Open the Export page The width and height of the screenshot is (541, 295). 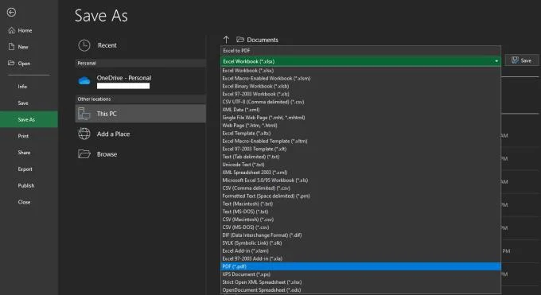[x=25, y=169]
